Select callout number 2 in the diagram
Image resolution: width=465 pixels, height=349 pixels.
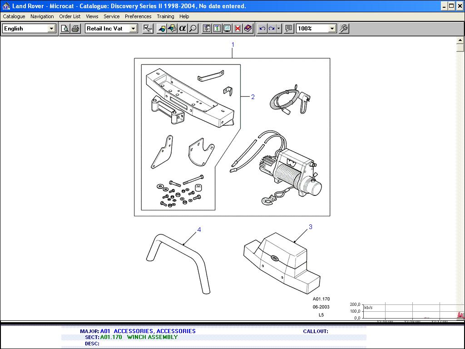coord(253,97)
